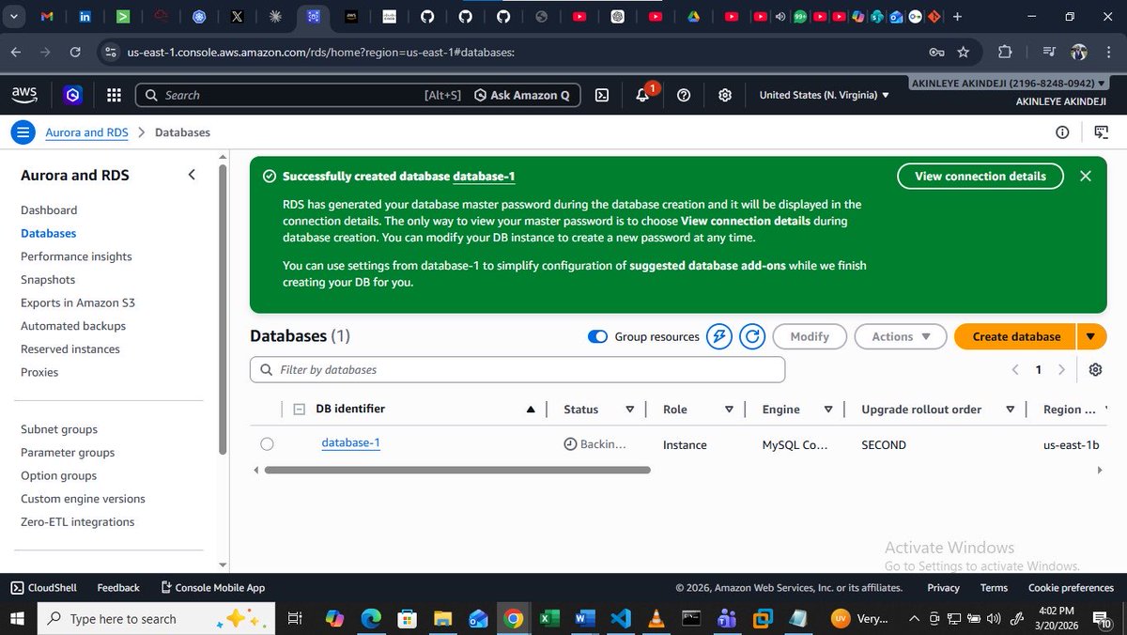Open Custom engine versions in the sidebar
The height and width of the screenshot is (635, 1127).
(83, 499)
